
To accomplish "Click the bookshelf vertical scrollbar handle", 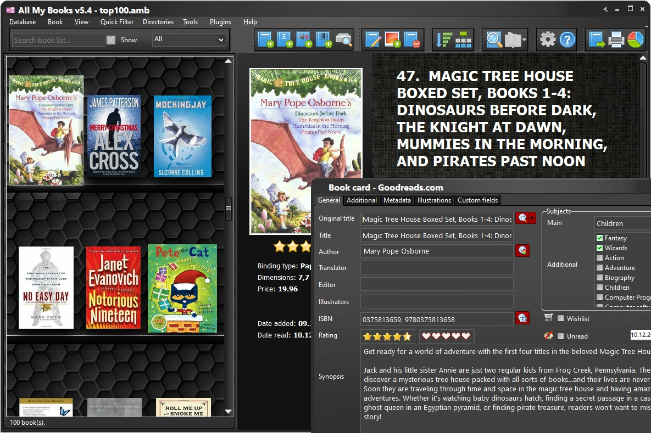I will [x=229, y=209].
